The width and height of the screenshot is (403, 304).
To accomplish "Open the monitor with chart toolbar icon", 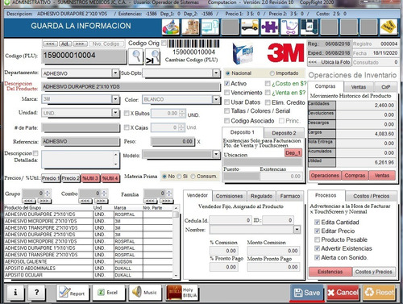I will coord(210,27).
